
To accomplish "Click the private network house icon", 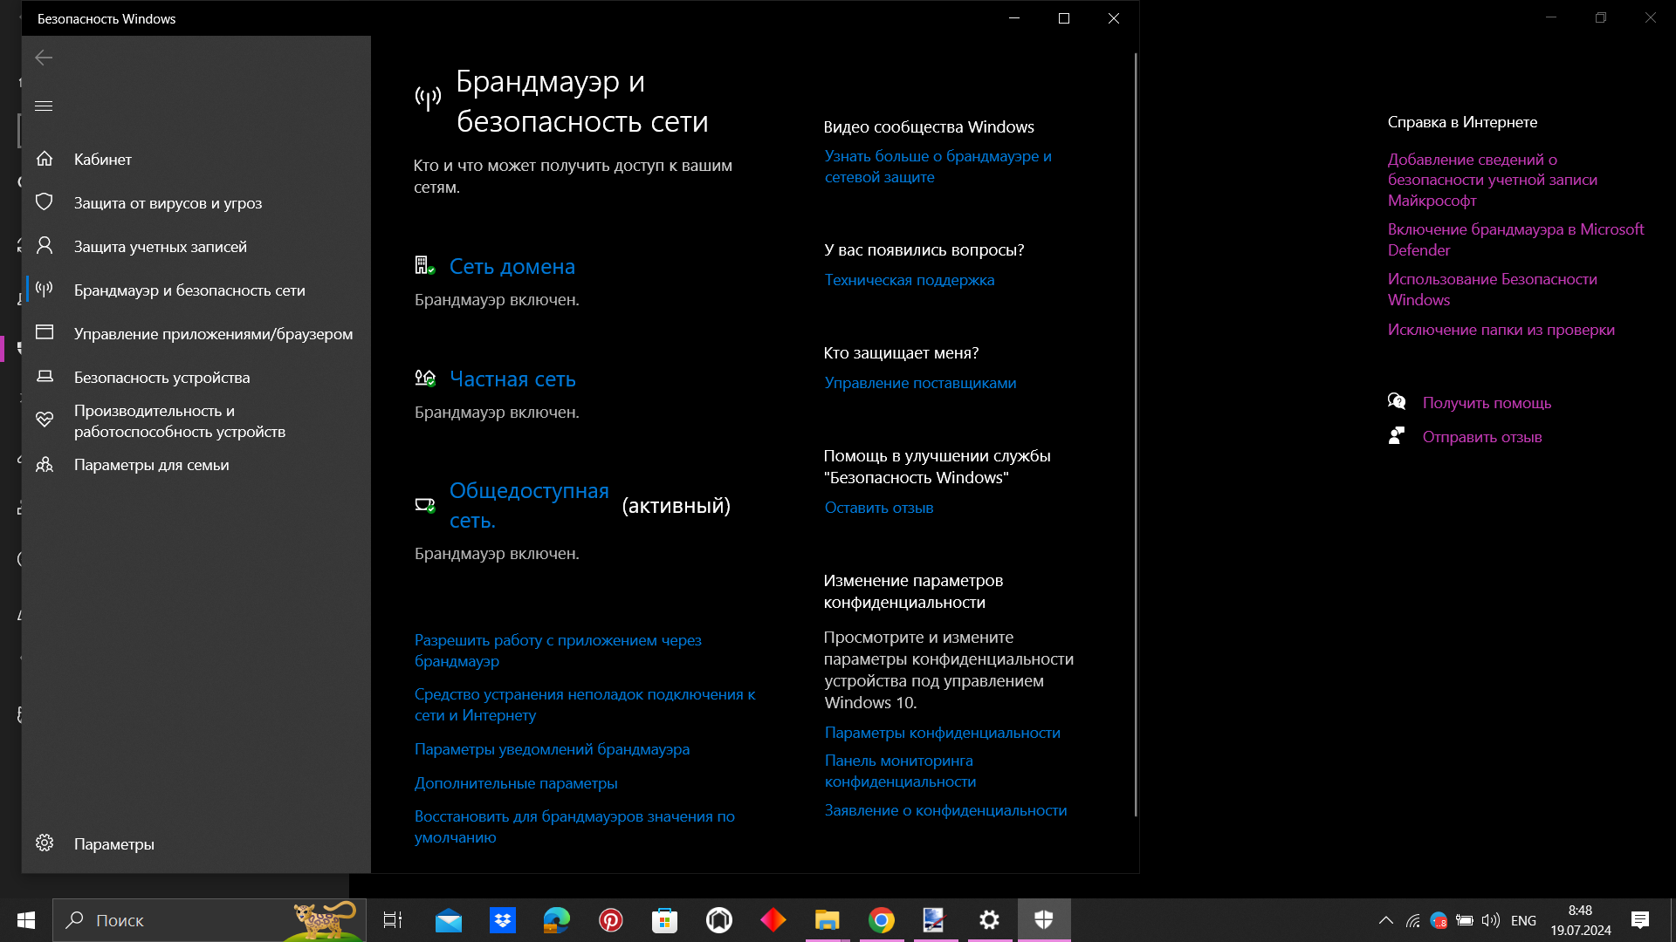I will tap(425, 378).
